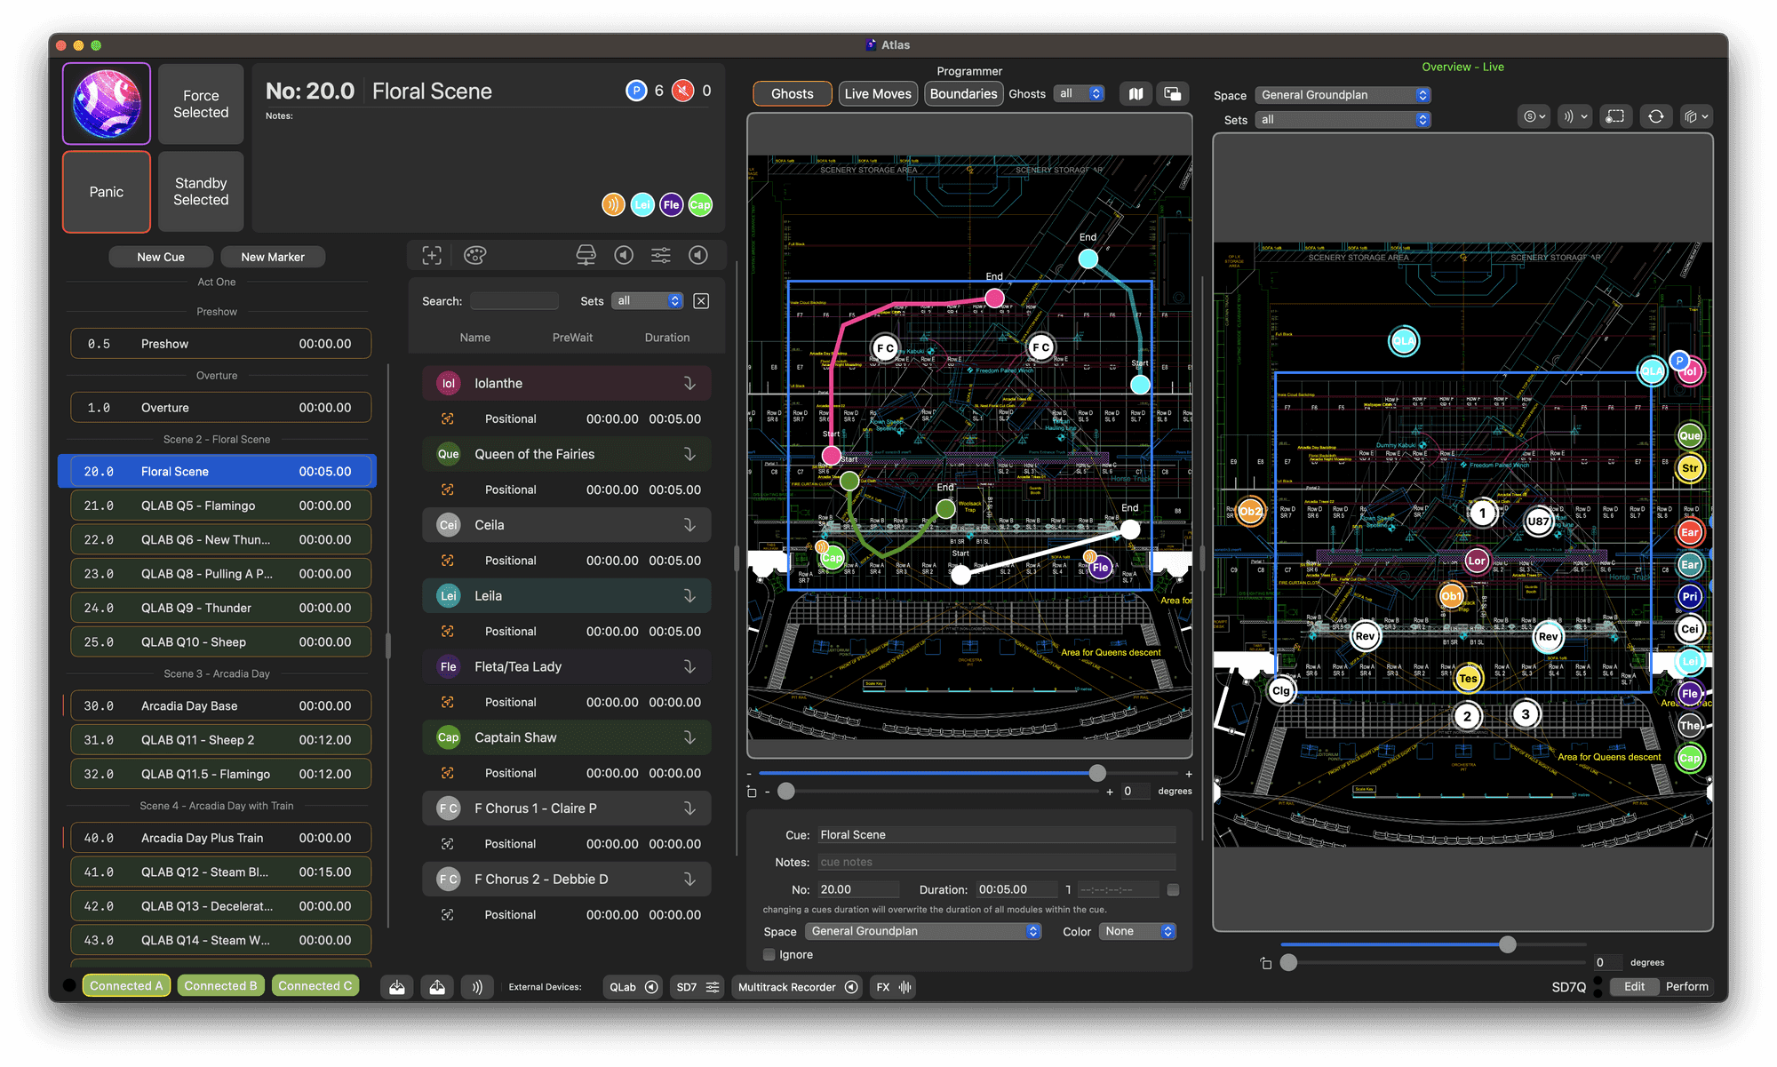Open the S circle dropdown in Overview
The width and height of the screenshot is (1777, 1067).
point(1534,116)
